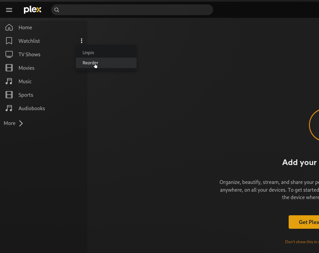This screenshot has width=319, height=253.
Task: Click the Music note icon
Action: (x=9, y=81)
